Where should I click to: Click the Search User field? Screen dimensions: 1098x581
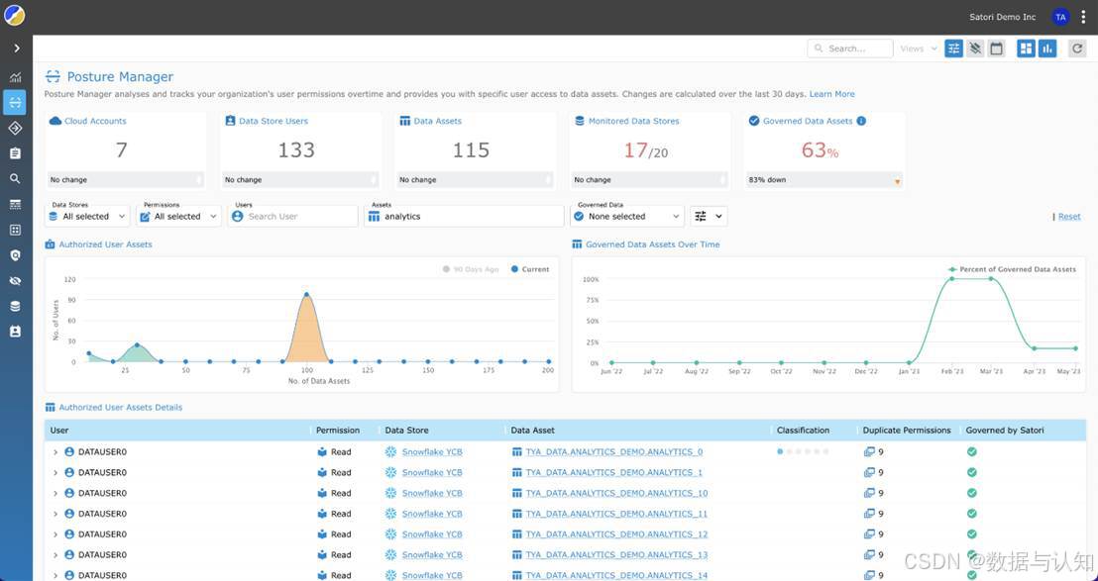tap(293, 216)
